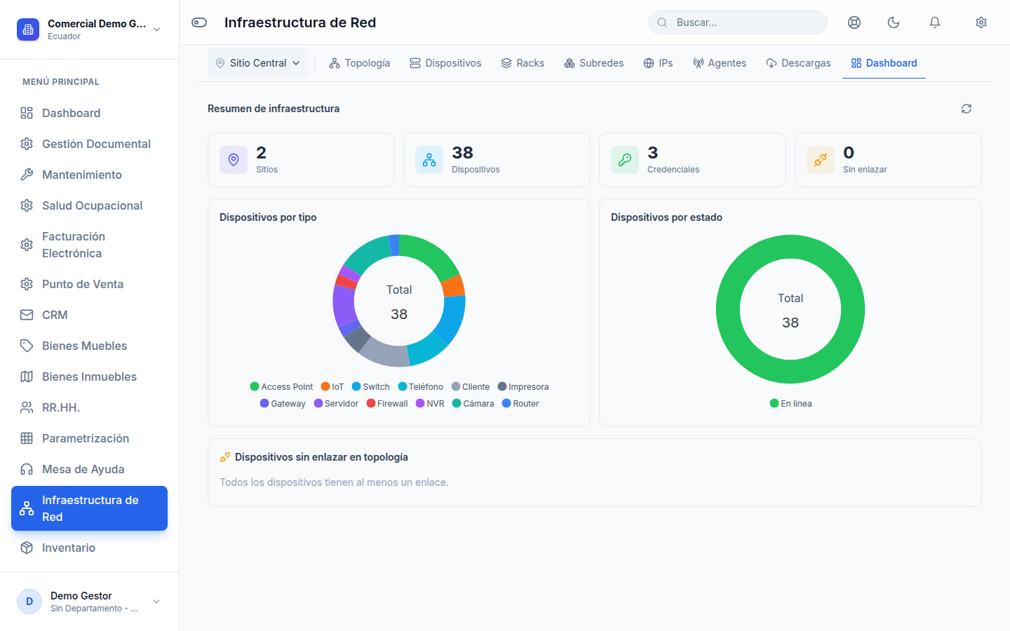Screen dimensions: 1010x631
Task: Click the Credenciales key icon
Action: point(625,160)
